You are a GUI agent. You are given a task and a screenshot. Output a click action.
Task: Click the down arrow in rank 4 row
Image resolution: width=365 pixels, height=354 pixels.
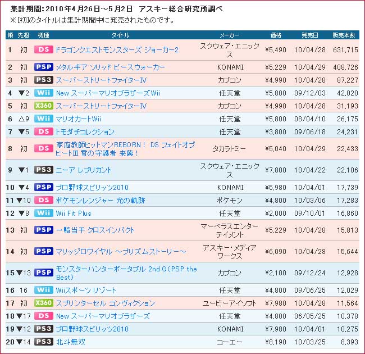pos(22,93)
